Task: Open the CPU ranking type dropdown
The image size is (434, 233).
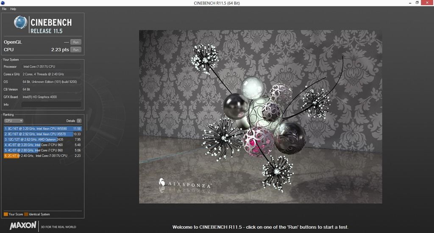Action: click(x=13, y=121)
